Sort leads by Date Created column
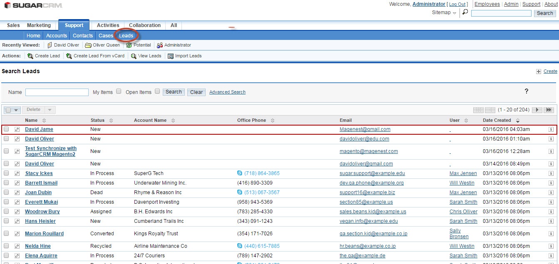This screenshot has width=559, height=264. pyautogui.click(x=517, y=121)
